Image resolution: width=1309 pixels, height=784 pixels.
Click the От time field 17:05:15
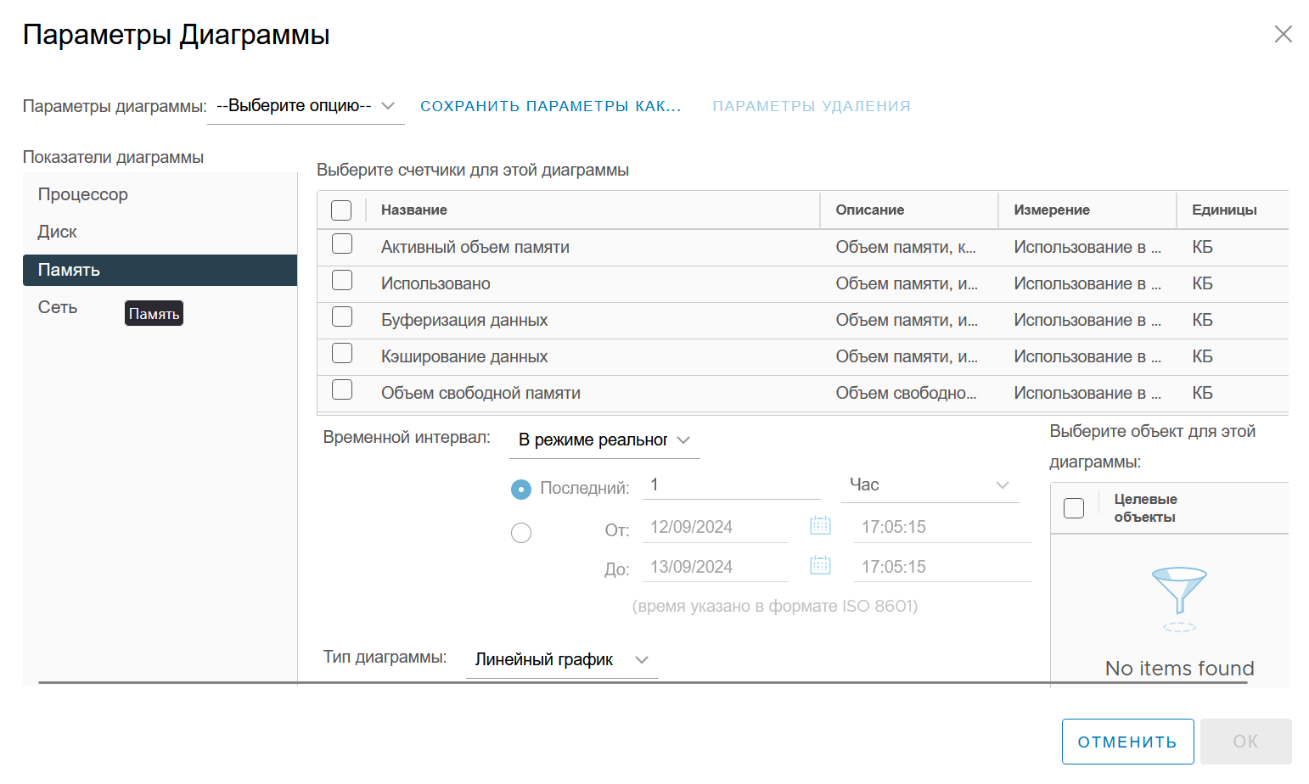942,527
